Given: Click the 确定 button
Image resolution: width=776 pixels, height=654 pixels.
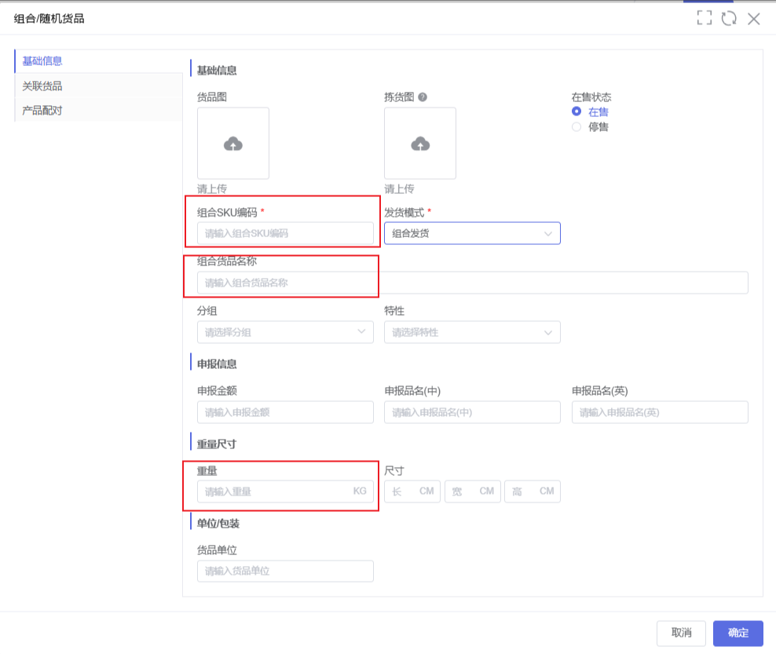Looking at the screenshot, I should [x=738, y=633].
